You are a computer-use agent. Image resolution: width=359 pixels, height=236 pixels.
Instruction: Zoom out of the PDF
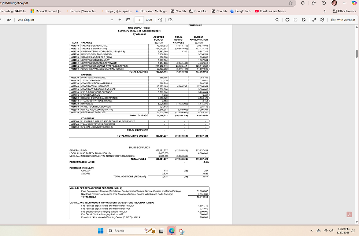pyautogui.click(x=112, y=20)
